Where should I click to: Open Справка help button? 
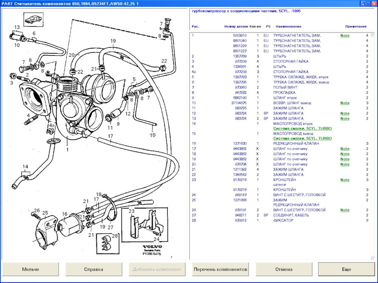[94, 269]
